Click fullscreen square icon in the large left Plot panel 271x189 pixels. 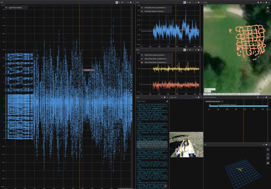tap(128, 2)
